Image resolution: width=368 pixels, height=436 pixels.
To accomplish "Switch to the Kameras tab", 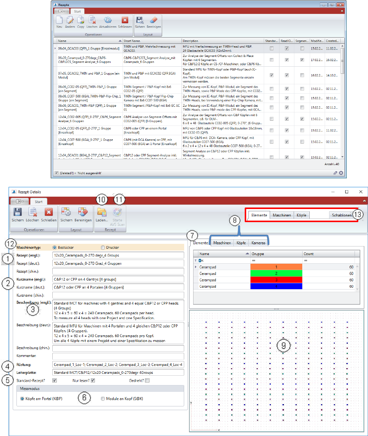I will click(258, 243).
